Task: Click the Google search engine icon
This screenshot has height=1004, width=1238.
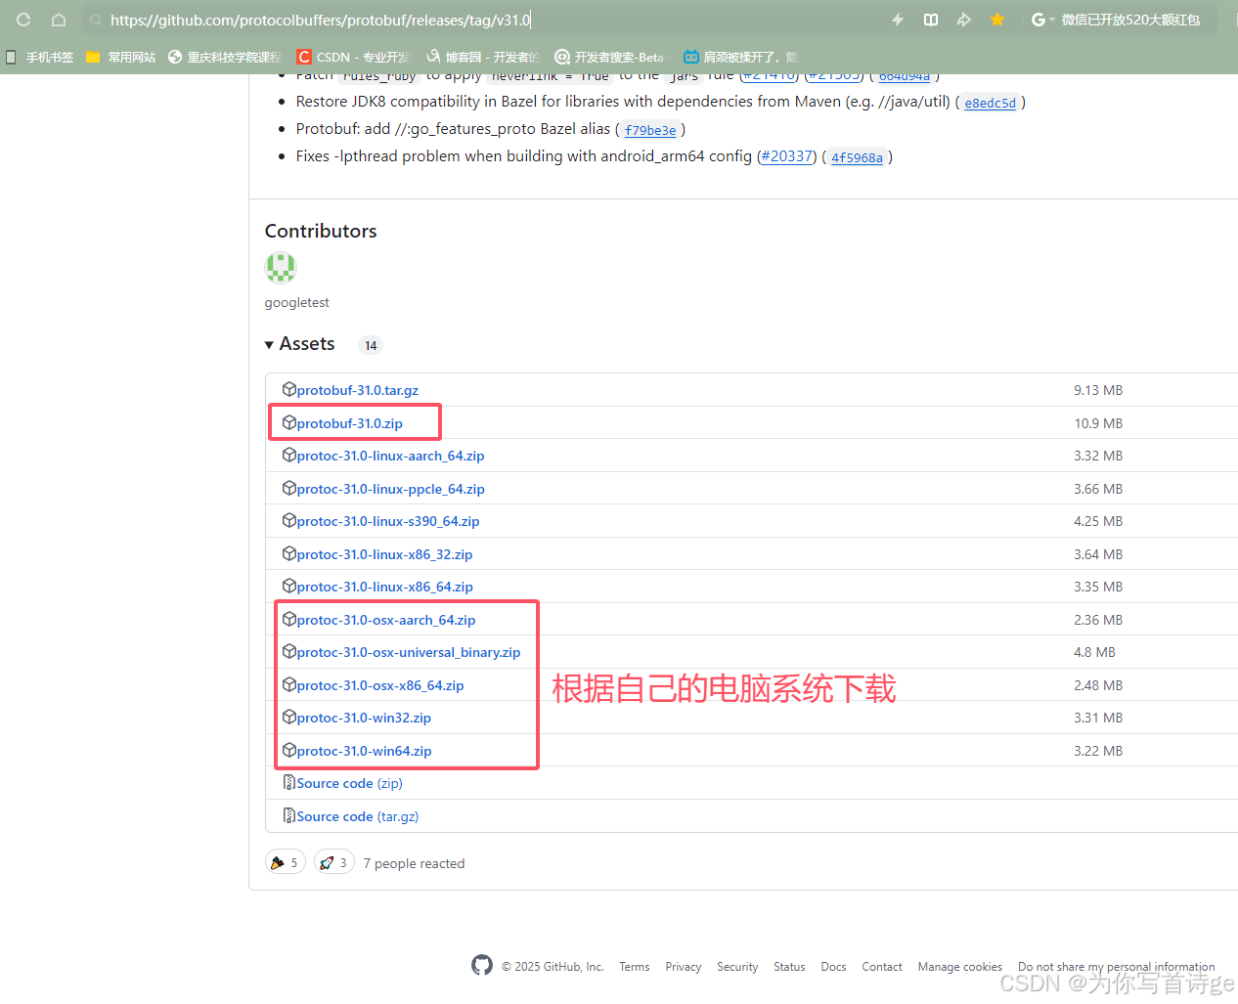Action: click(x=1038, y=20)
